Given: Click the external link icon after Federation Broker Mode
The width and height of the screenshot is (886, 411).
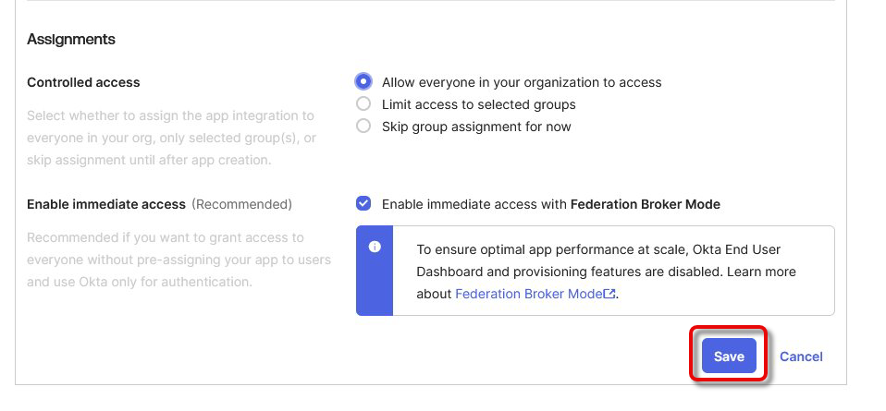Looking at the screenshot, I should click(609, 295).
